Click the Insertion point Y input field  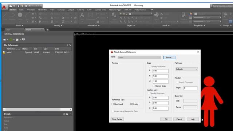(161, 103)
